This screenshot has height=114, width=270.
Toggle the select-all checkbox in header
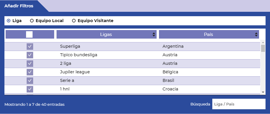[x=29, y=34]
